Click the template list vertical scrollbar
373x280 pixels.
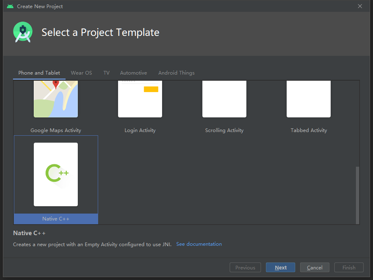(x=358, y=194)
